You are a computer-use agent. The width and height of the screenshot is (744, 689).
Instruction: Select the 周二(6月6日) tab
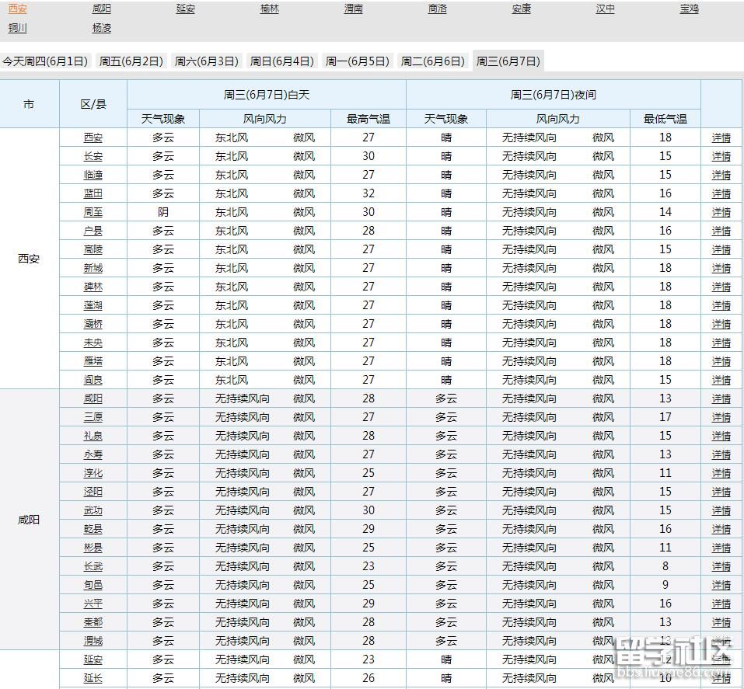click(x=432, y=60)
